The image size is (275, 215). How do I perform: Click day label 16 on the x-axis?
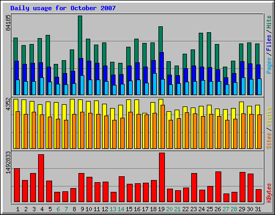(x=137, y=209)
